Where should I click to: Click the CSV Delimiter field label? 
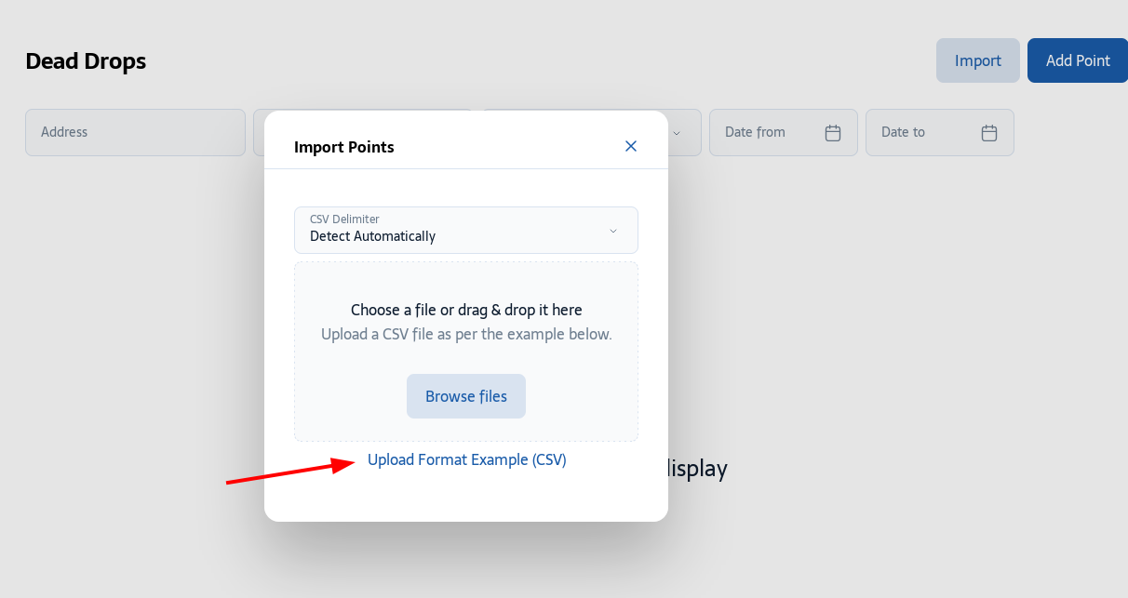344,219
